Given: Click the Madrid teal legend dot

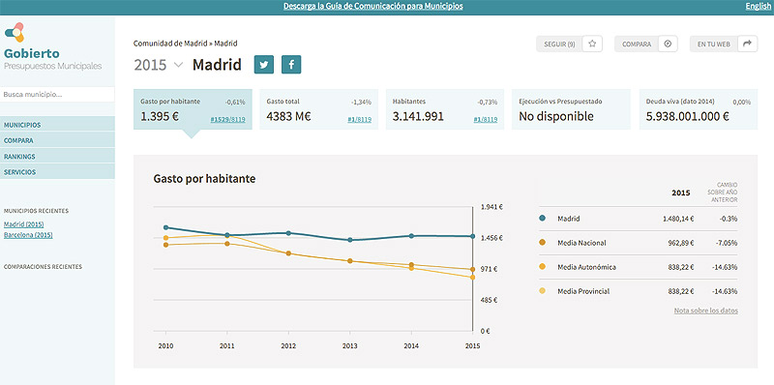Looking at the screenshot, I should tap(543, 219).
